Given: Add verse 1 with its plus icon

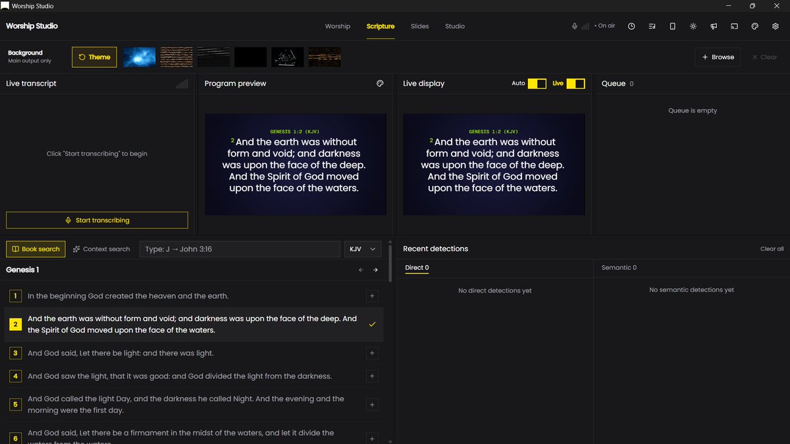Looking at the screenshot, I should 372,296.
